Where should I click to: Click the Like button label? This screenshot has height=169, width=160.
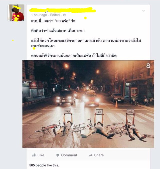point(41,155)
